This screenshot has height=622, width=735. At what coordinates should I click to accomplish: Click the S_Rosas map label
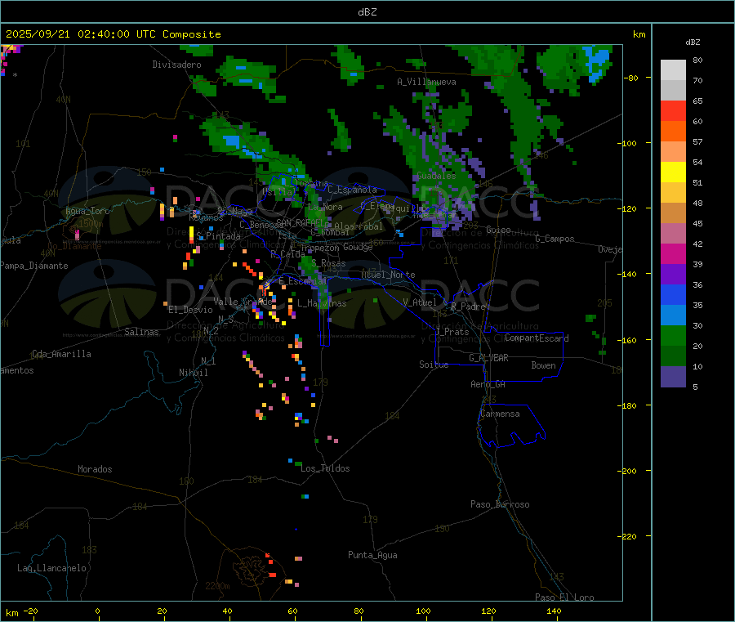pos(328,263)
